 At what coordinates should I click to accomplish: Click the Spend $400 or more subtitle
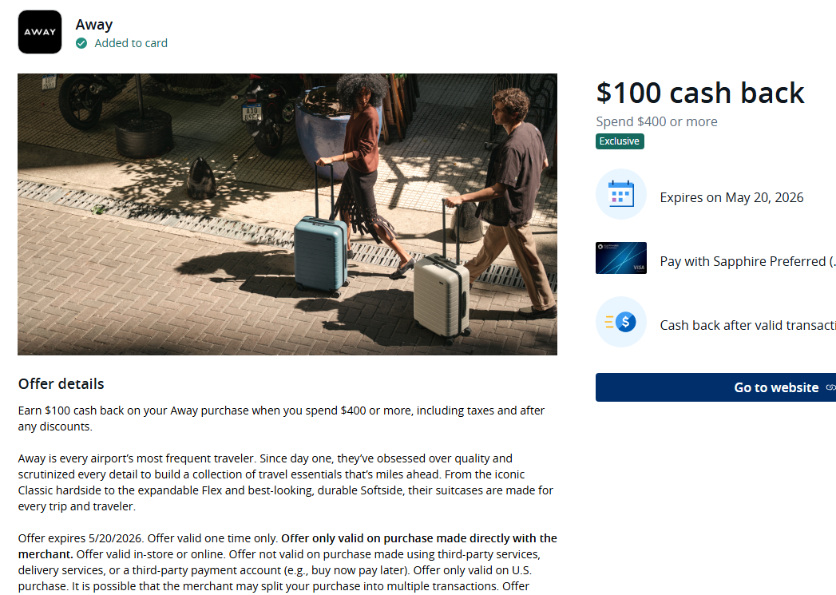coord(656,121)
